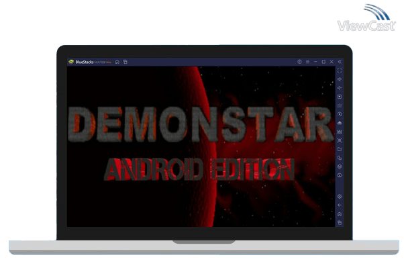
Task: Toggle full screen mode in sidebar
Action: pyautogui.click(x=340, y=71)
